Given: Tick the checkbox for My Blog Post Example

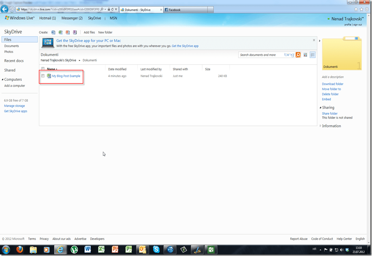Looking at the screenshot, I should pyautogui.click(x=43, y=76).
